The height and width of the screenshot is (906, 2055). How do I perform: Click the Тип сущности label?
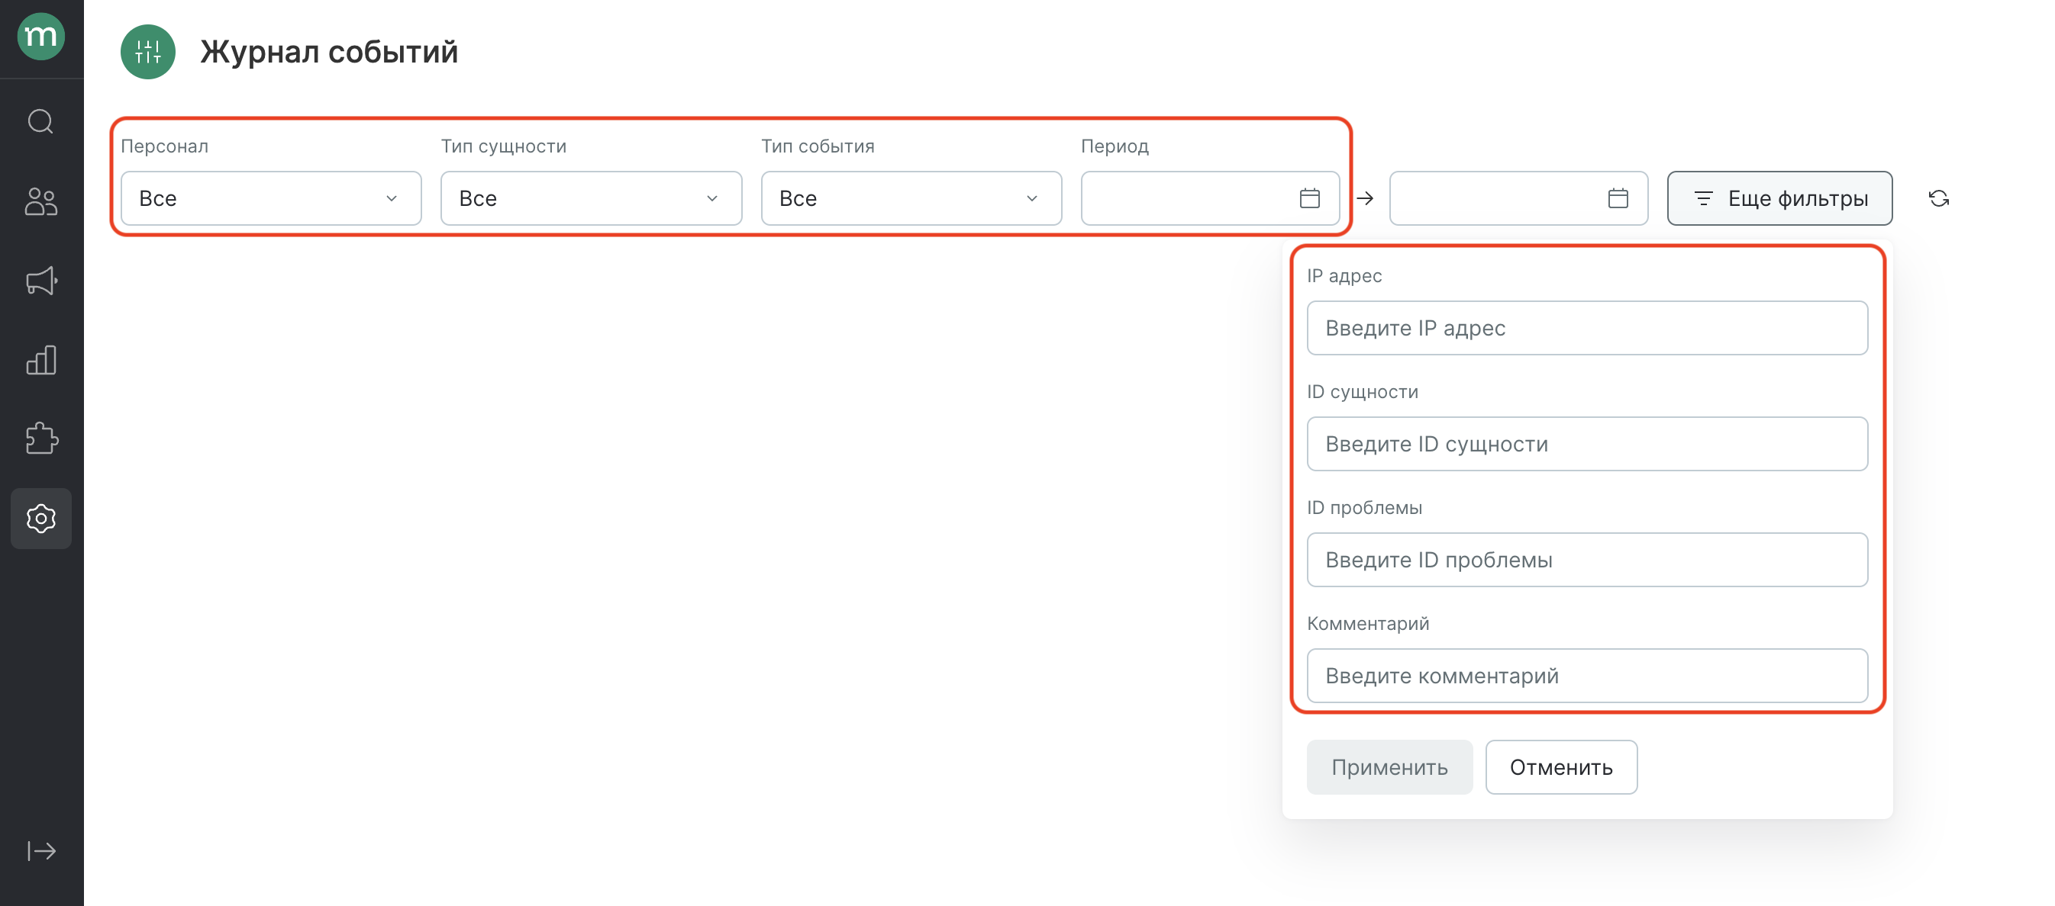pos(503,146)
